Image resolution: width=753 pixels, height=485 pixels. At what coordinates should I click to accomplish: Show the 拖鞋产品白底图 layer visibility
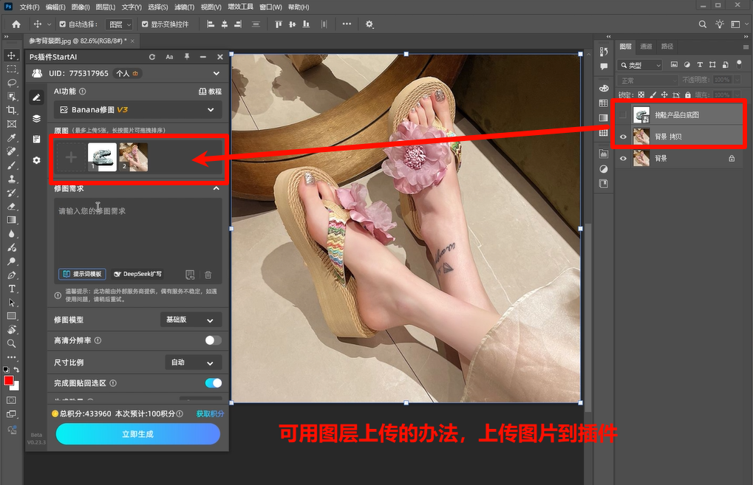point(623,114)
